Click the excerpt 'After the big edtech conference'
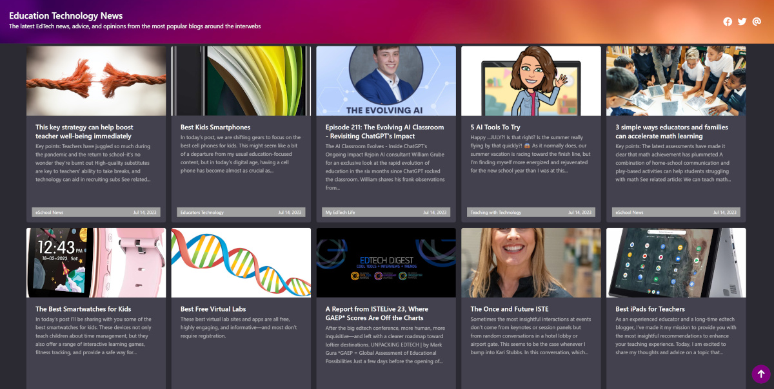774x389 pixels. tap(385, 345)
